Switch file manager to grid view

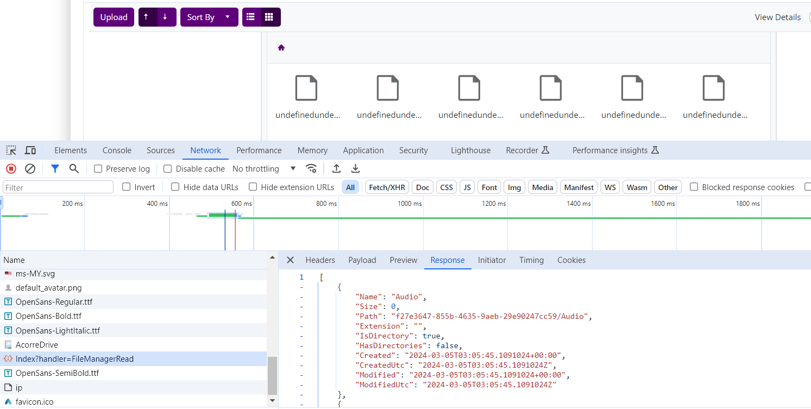pyautogui.click(x=269, y=17)
